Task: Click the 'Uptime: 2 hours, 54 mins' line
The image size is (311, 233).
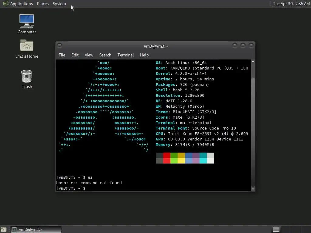Action: click(x=185, y=79)
